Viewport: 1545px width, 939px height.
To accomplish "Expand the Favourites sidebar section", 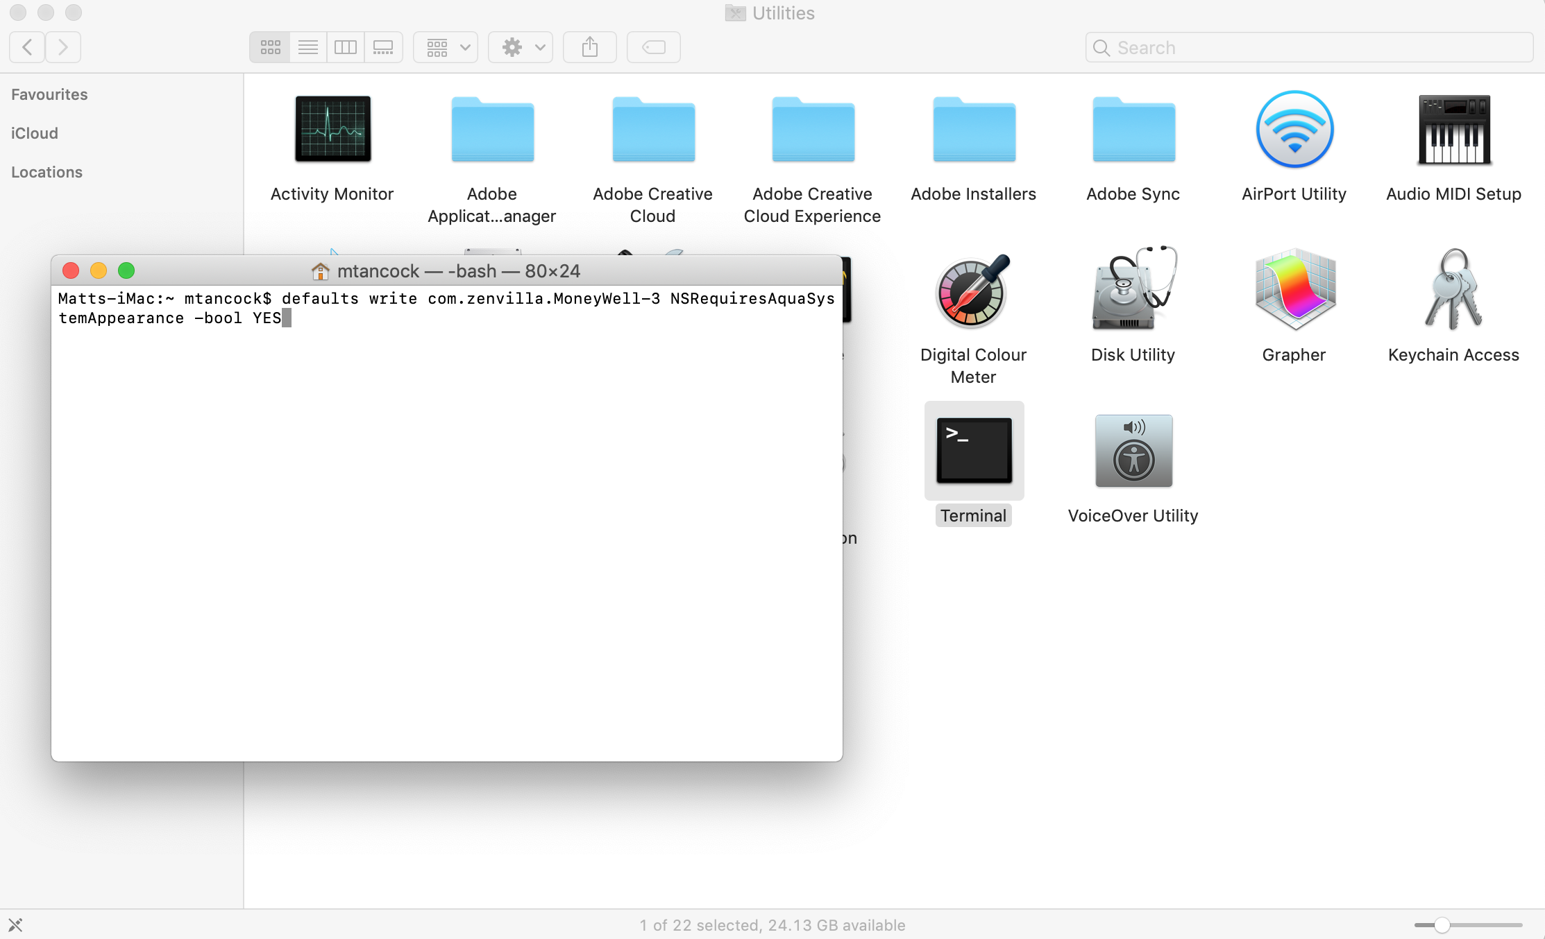I will tap(49, 94).
